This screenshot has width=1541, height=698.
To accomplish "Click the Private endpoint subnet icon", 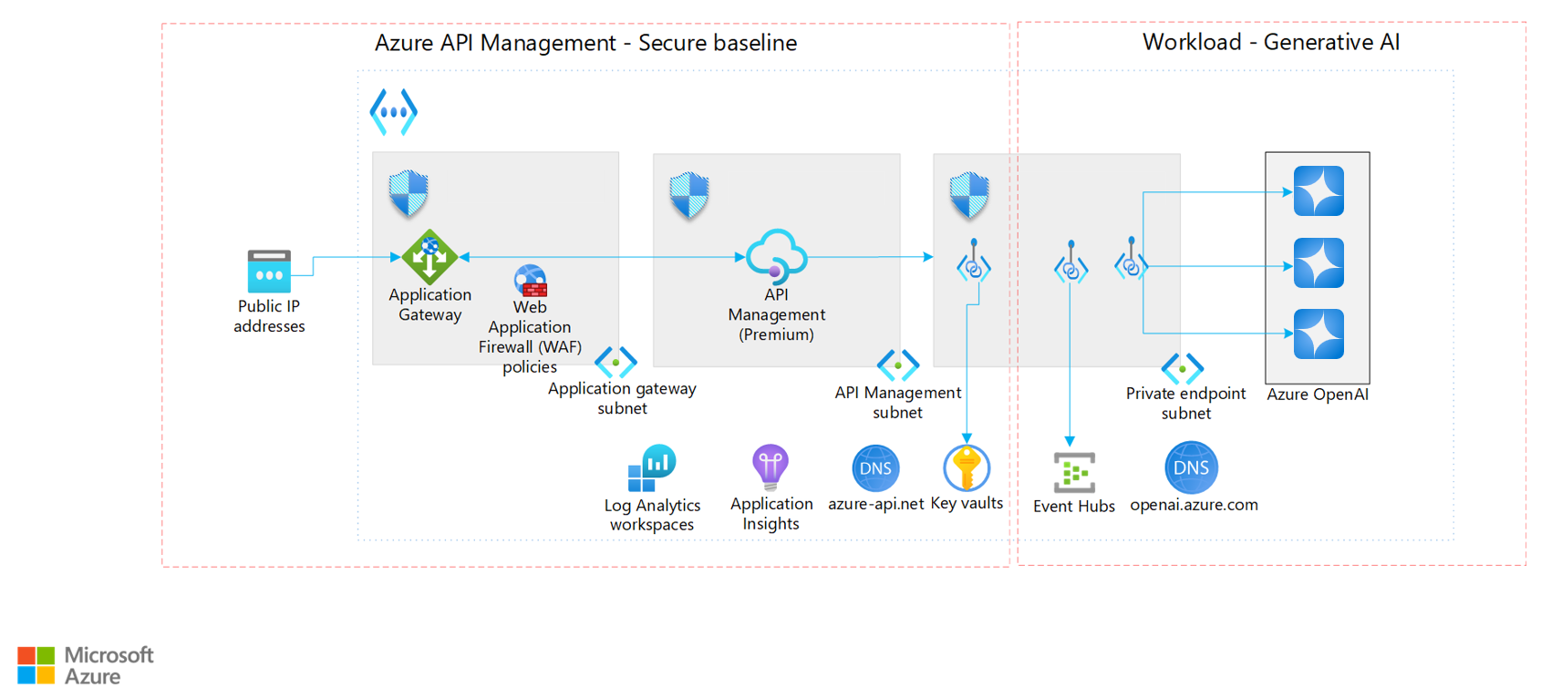I will pyautogui.click(x=1183, y=369).
